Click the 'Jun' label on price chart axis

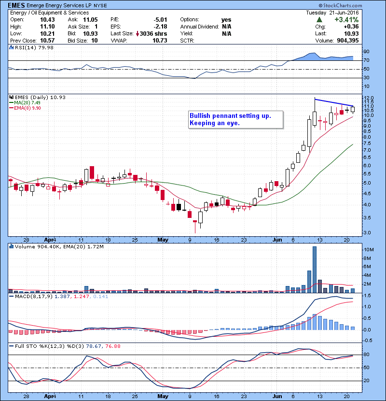pyautogui.click(x=277, y=240)
